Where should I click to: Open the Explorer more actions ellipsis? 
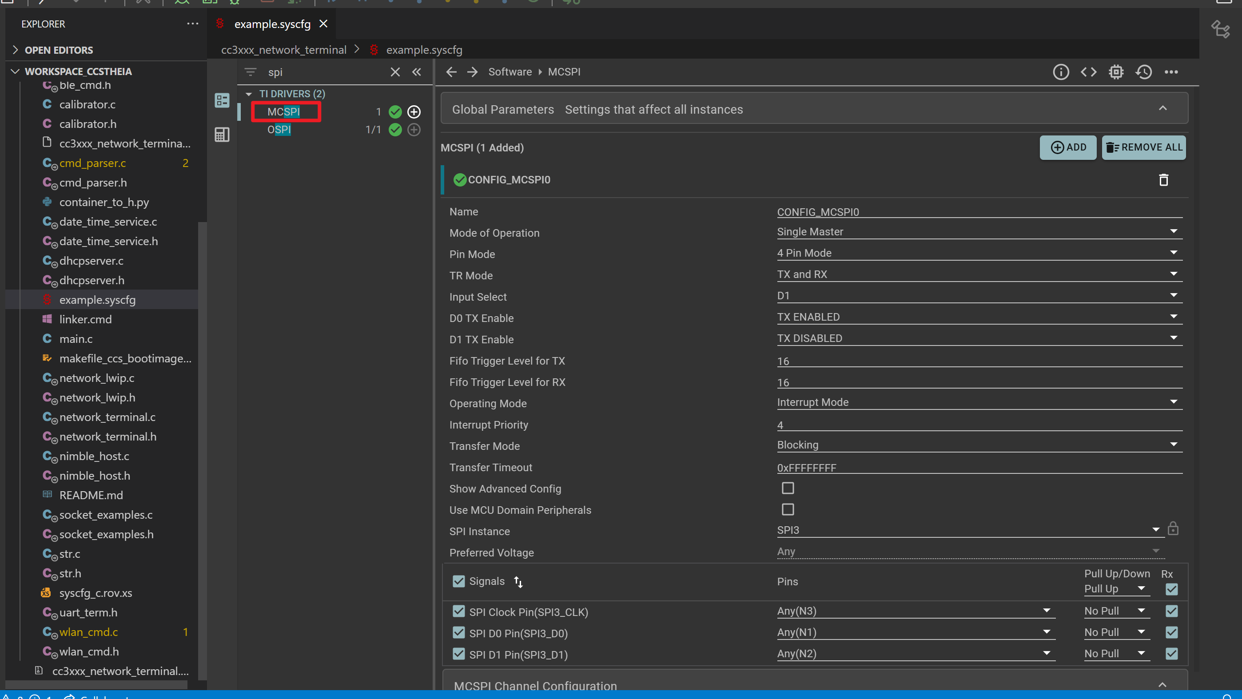192,24
